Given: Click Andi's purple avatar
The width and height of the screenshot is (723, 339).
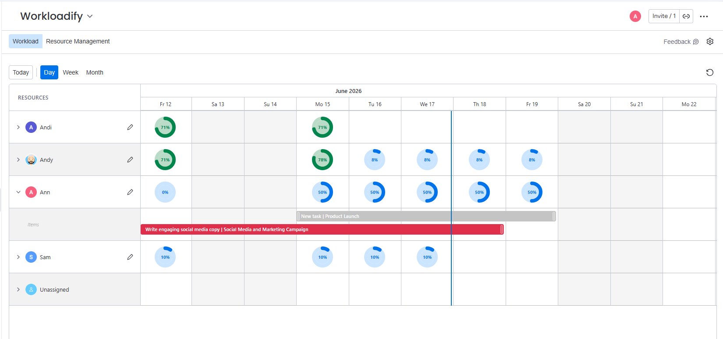Looking at the screenshot, I should coord(31,127).
